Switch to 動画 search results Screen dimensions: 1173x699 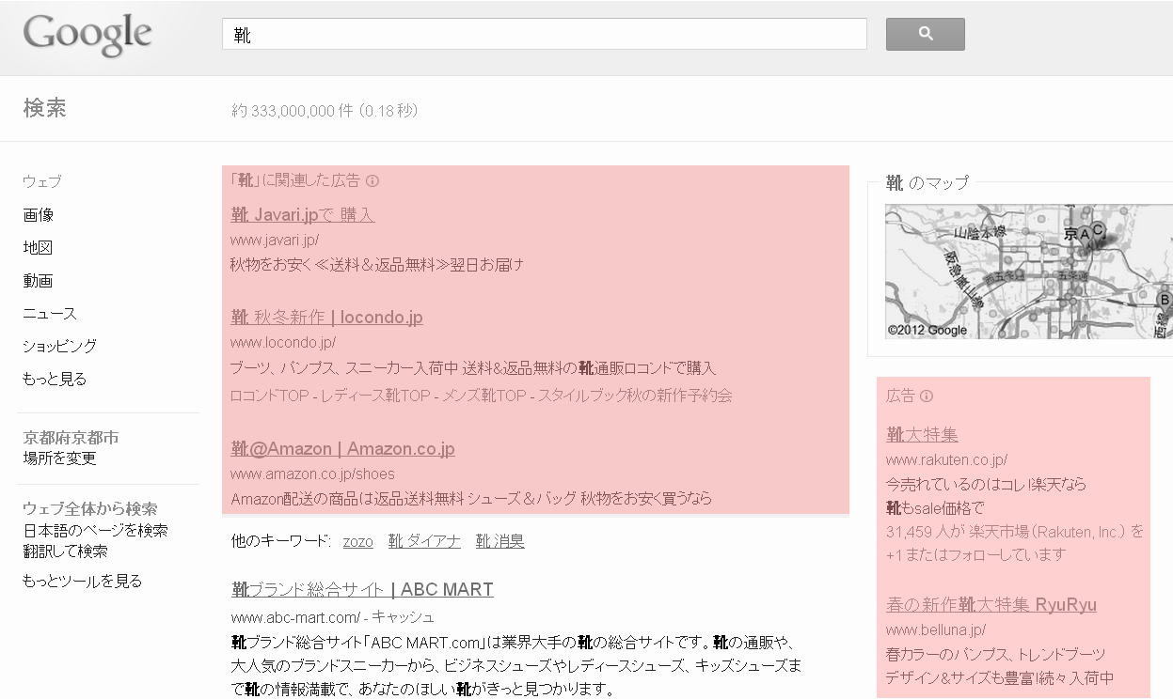click(x=38, y=281)
